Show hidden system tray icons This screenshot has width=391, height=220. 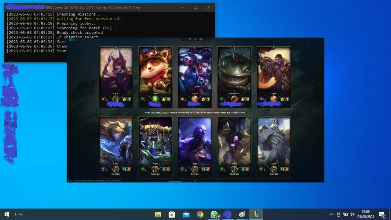(x=332, y=214)
